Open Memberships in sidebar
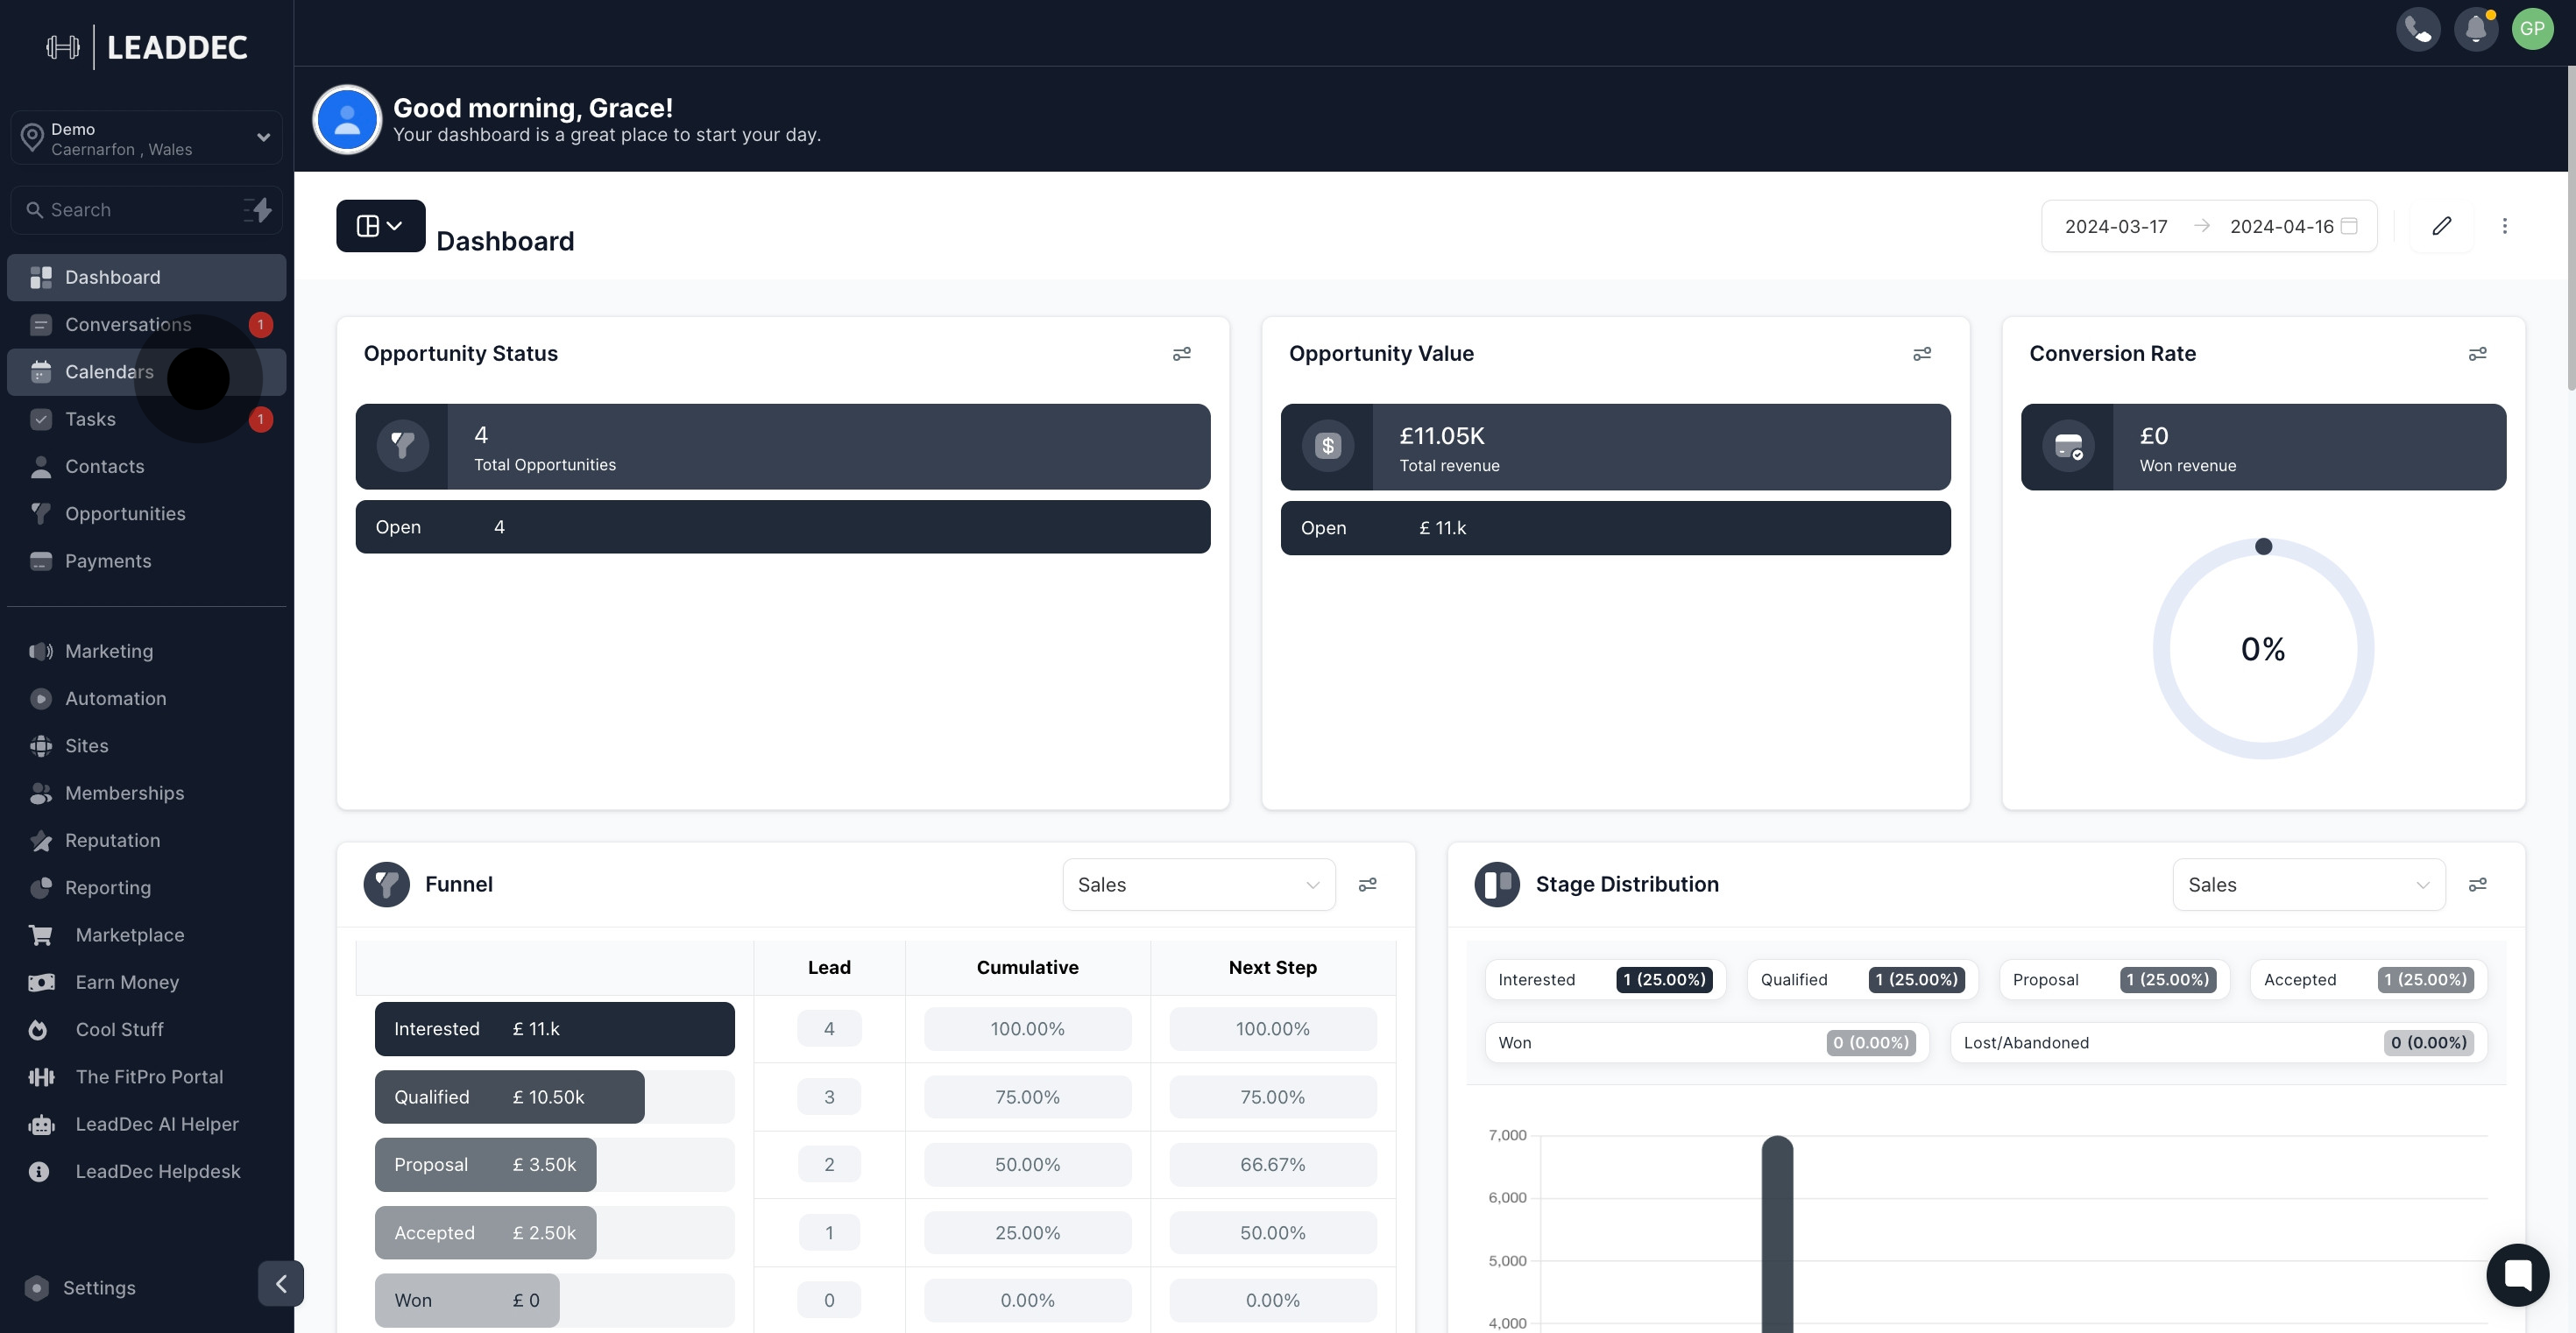2576x1333 pixels. pos(146,793)
